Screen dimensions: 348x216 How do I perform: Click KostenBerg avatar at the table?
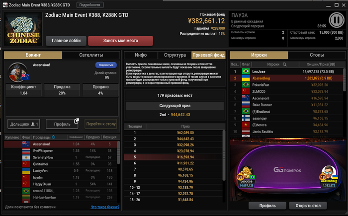(x=329, y=173)
